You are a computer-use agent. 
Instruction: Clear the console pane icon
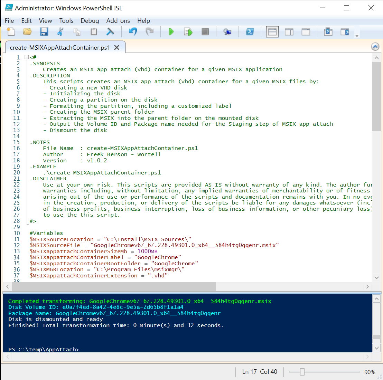[110, 32]
